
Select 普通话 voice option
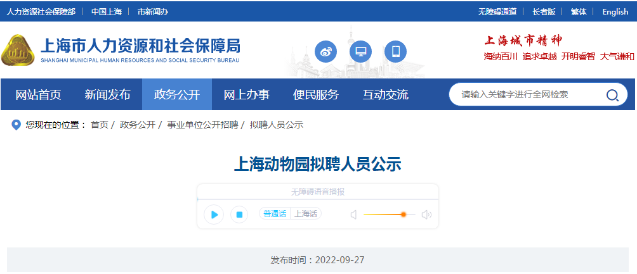275,214
